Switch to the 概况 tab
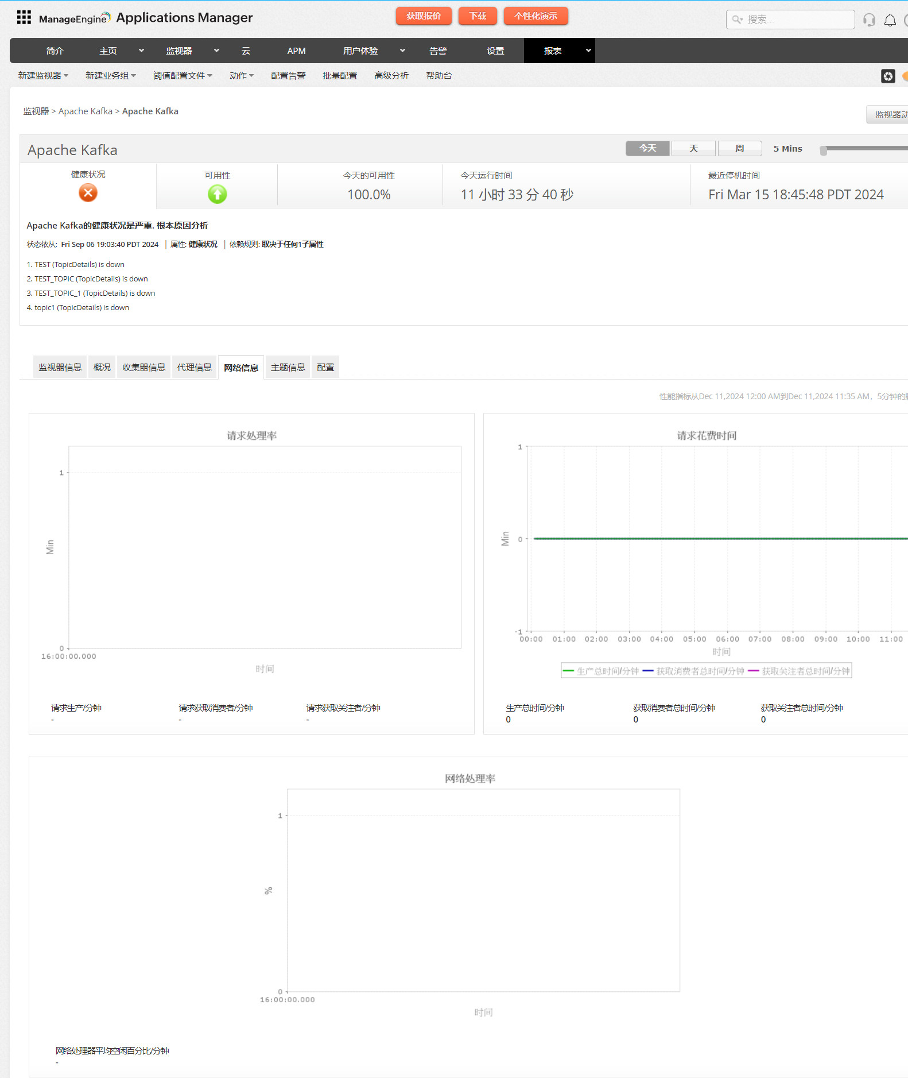The image size is (908, 1078). pyautogui.click(x=102, y=368)
